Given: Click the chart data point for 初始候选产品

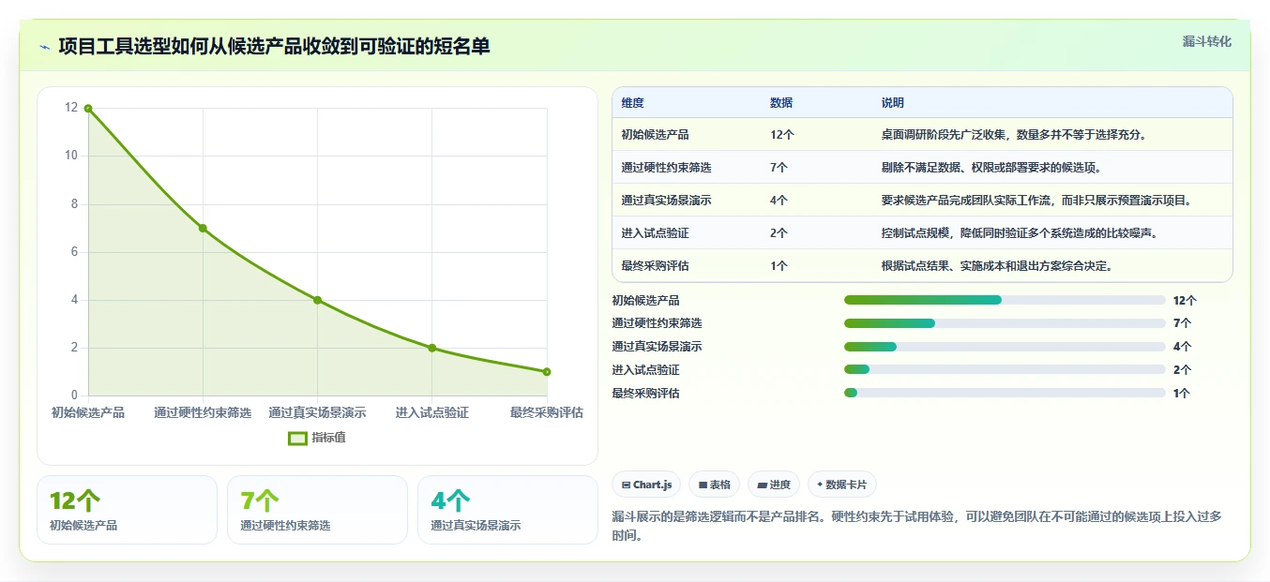Looking at the screenshot, I should [88, 109].
